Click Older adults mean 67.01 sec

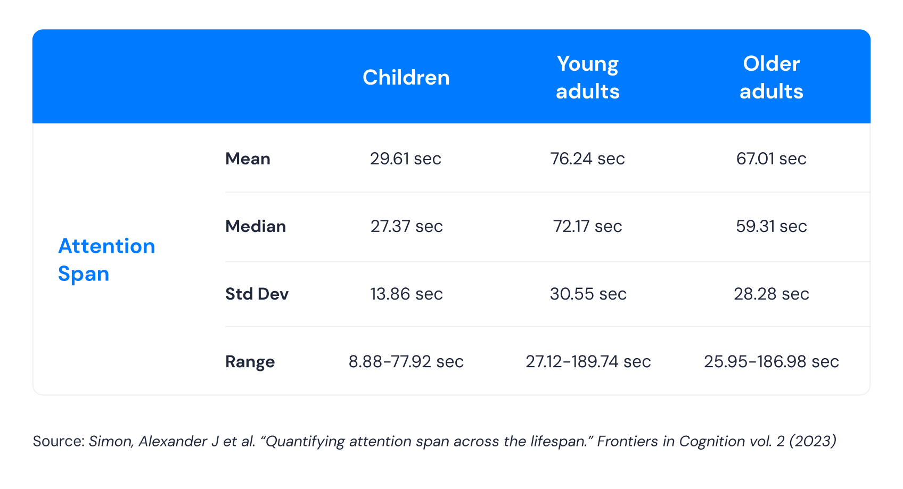coord(771,159)
